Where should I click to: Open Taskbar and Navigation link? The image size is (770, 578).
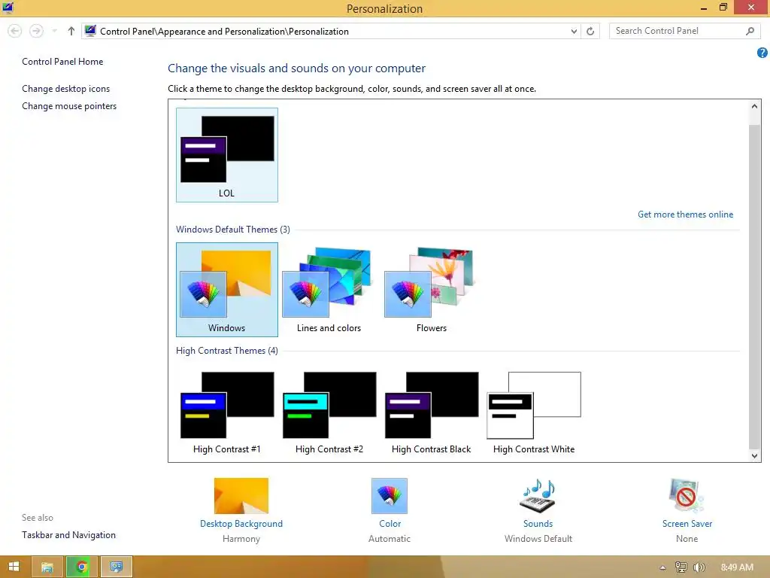point(68,535)
